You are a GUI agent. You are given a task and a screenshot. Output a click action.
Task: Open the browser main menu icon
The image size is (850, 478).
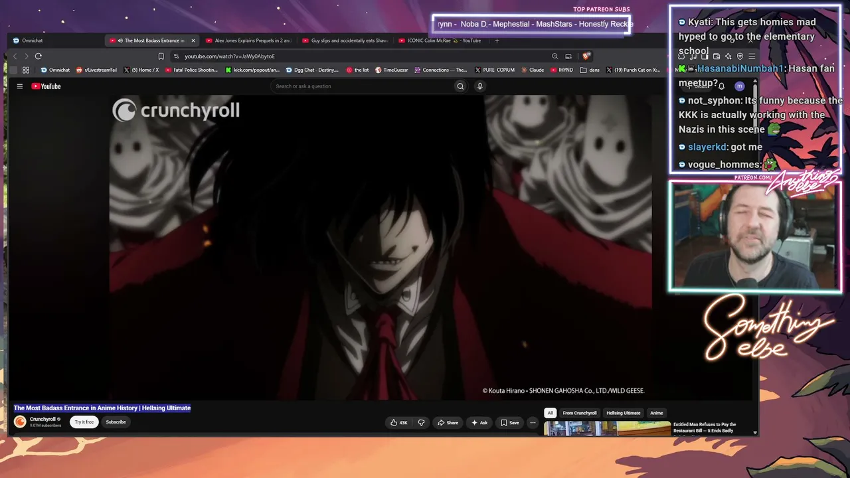tap(752, 56)
